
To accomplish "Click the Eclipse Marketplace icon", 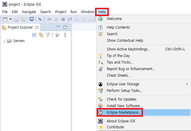I will click(100, 112).
